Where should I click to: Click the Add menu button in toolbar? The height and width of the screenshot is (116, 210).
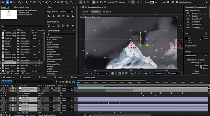tap(168, 2)
